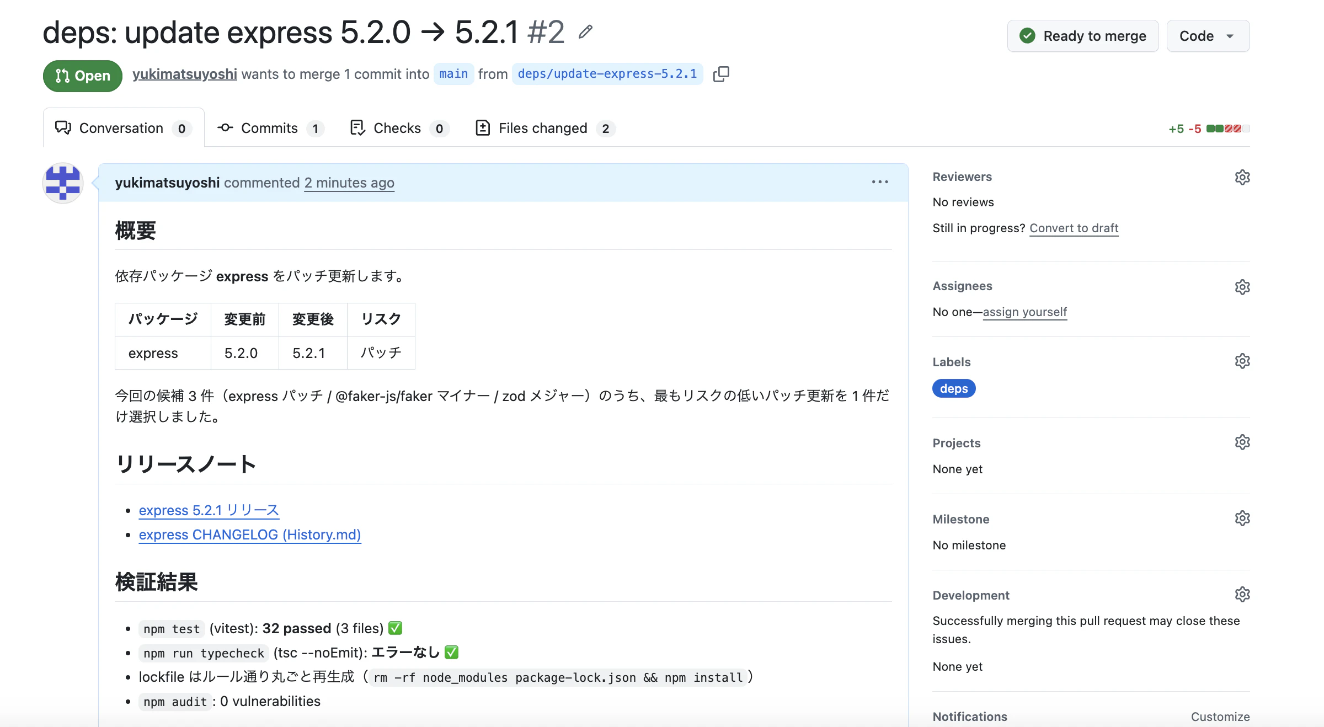Viewport: 1324px width, 727px height.
Task: Open the Projects settings gear
Action: (1242, 442)
